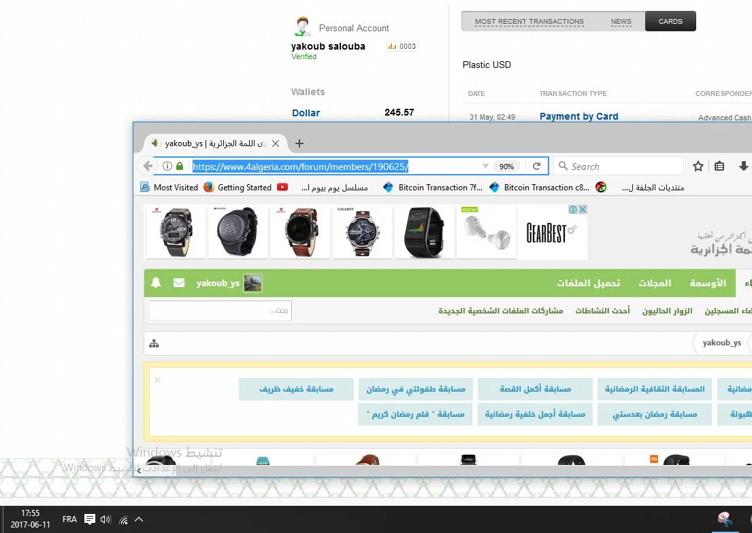Open مسابقة طفولتي في رمضان button
The height and width of the screenshot is (533, 752).
coord(416,389)
